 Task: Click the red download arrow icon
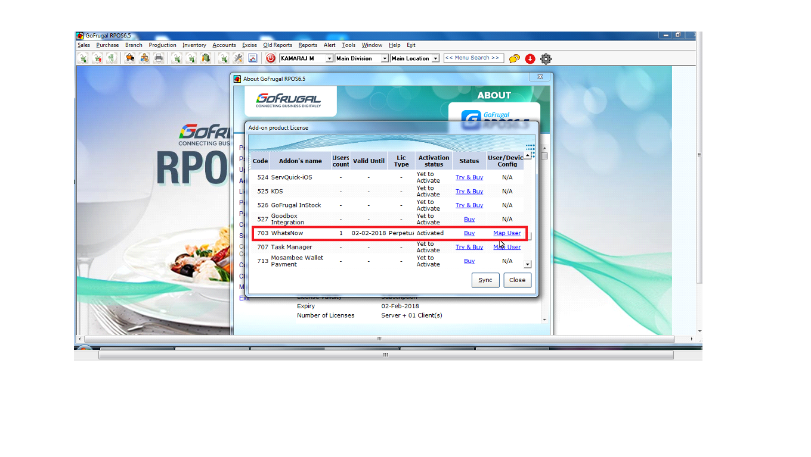(x=530, y=58)
